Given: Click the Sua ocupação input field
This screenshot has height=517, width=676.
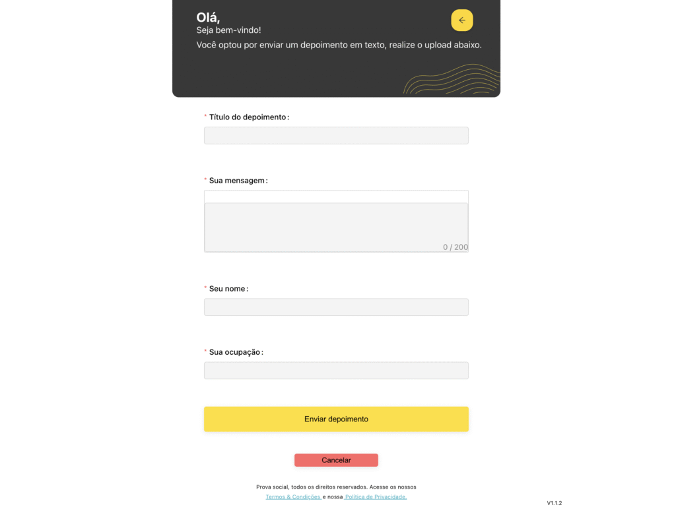Looking at the screenshot, I should (x=336, y=371).
